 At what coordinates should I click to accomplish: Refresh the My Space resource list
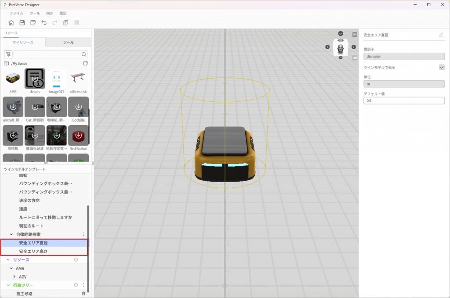coord(85,64)
